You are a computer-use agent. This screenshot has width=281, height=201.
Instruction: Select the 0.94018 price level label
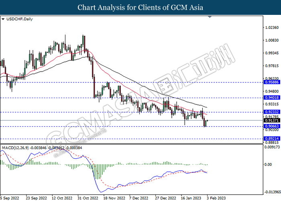pos(272,98)
